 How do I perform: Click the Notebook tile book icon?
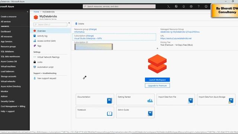tap(109, 114)
